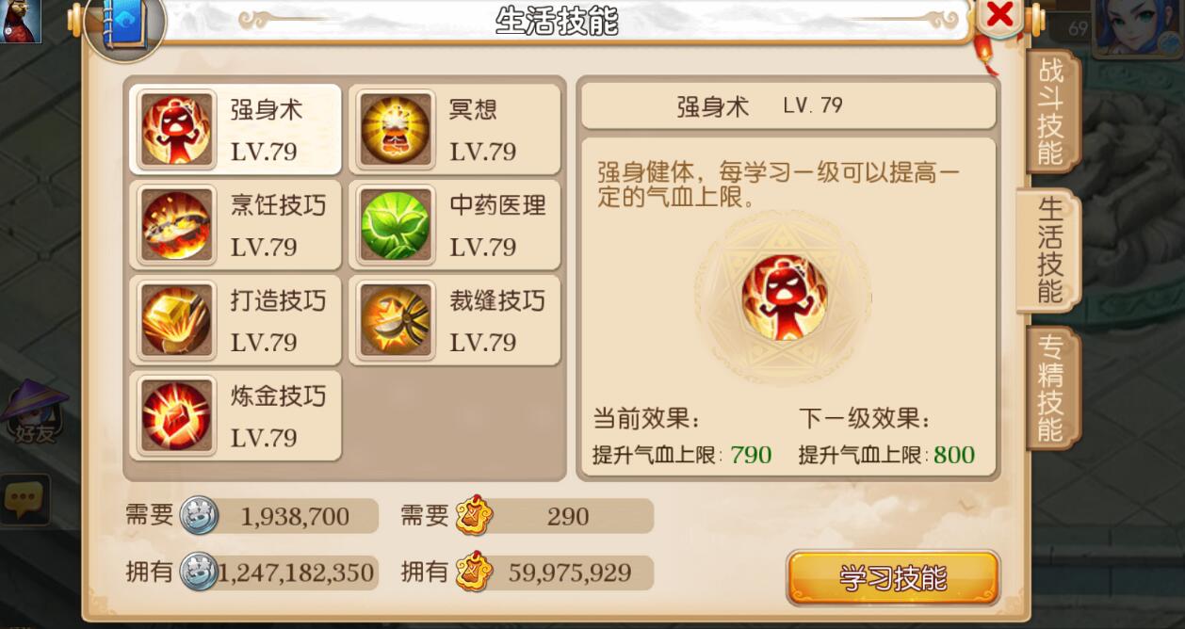The image size is (1185, 629).
Task: Tap the large 强身术 detail emblem
Action: click(x=784, y=298)
